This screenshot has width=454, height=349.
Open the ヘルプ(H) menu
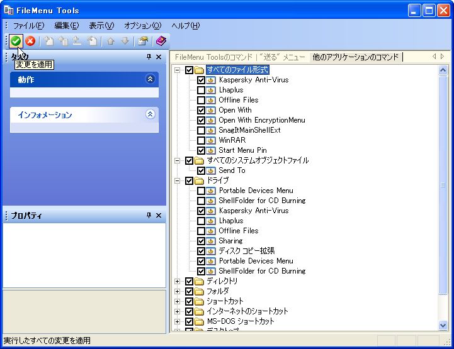pos(186,26)
